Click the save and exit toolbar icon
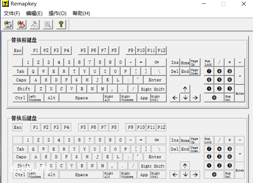 coord(8,25)
